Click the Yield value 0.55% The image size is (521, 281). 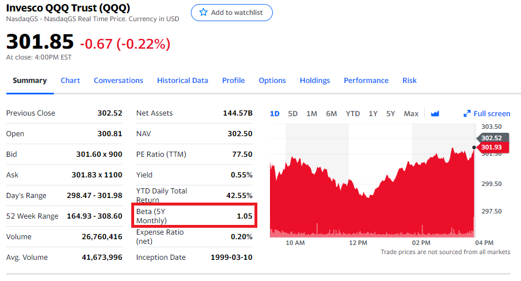coord(241,175)
